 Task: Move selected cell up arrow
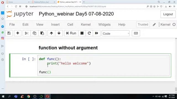[51, 33]
